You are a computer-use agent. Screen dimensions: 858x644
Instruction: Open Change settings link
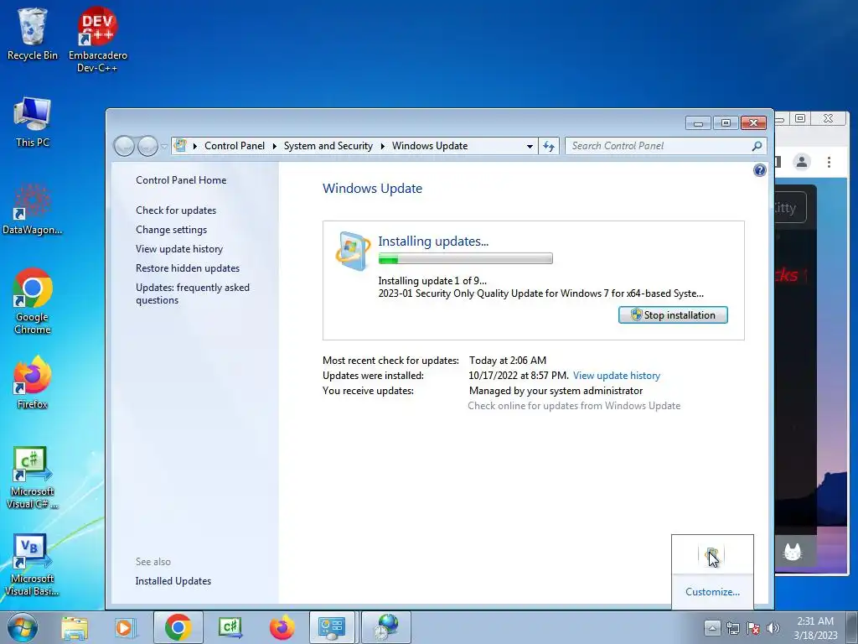coord(171,230)
